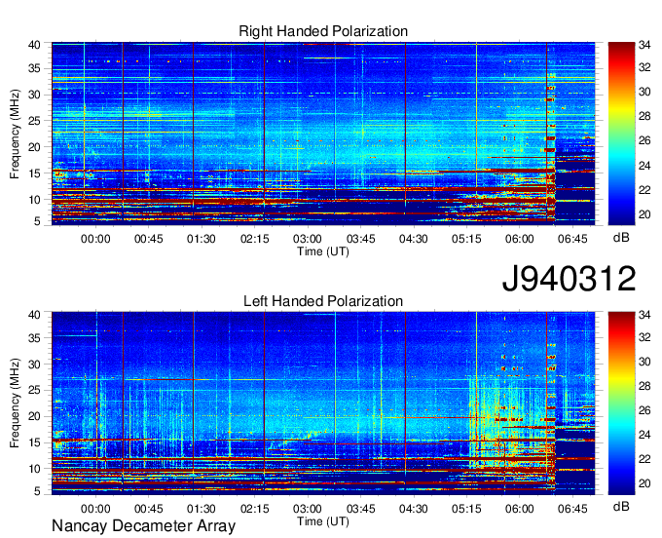Click the 10 MHz tick on Left Handed plot
Image resolution: width=662 pixels, height=538 pixels.
tap(34, 469)
